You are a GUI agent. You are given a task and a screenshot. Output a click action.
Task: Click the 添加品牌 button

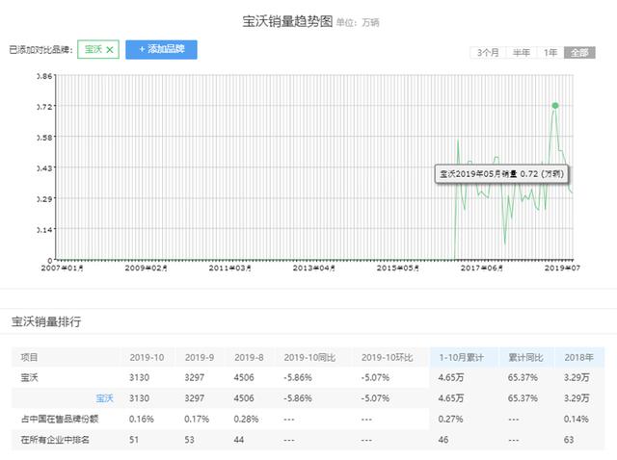pos(161,49)
